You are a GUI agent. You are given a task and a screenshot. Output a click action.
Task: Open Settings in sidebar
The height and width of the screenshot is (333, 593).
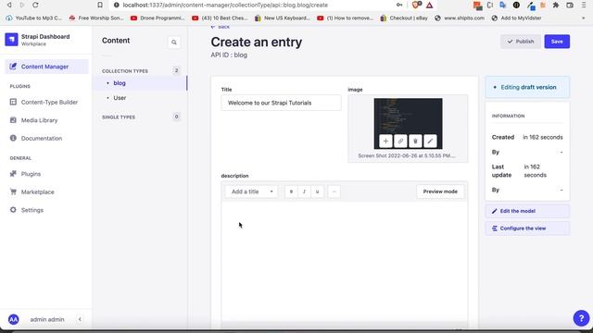pos(27,210)
